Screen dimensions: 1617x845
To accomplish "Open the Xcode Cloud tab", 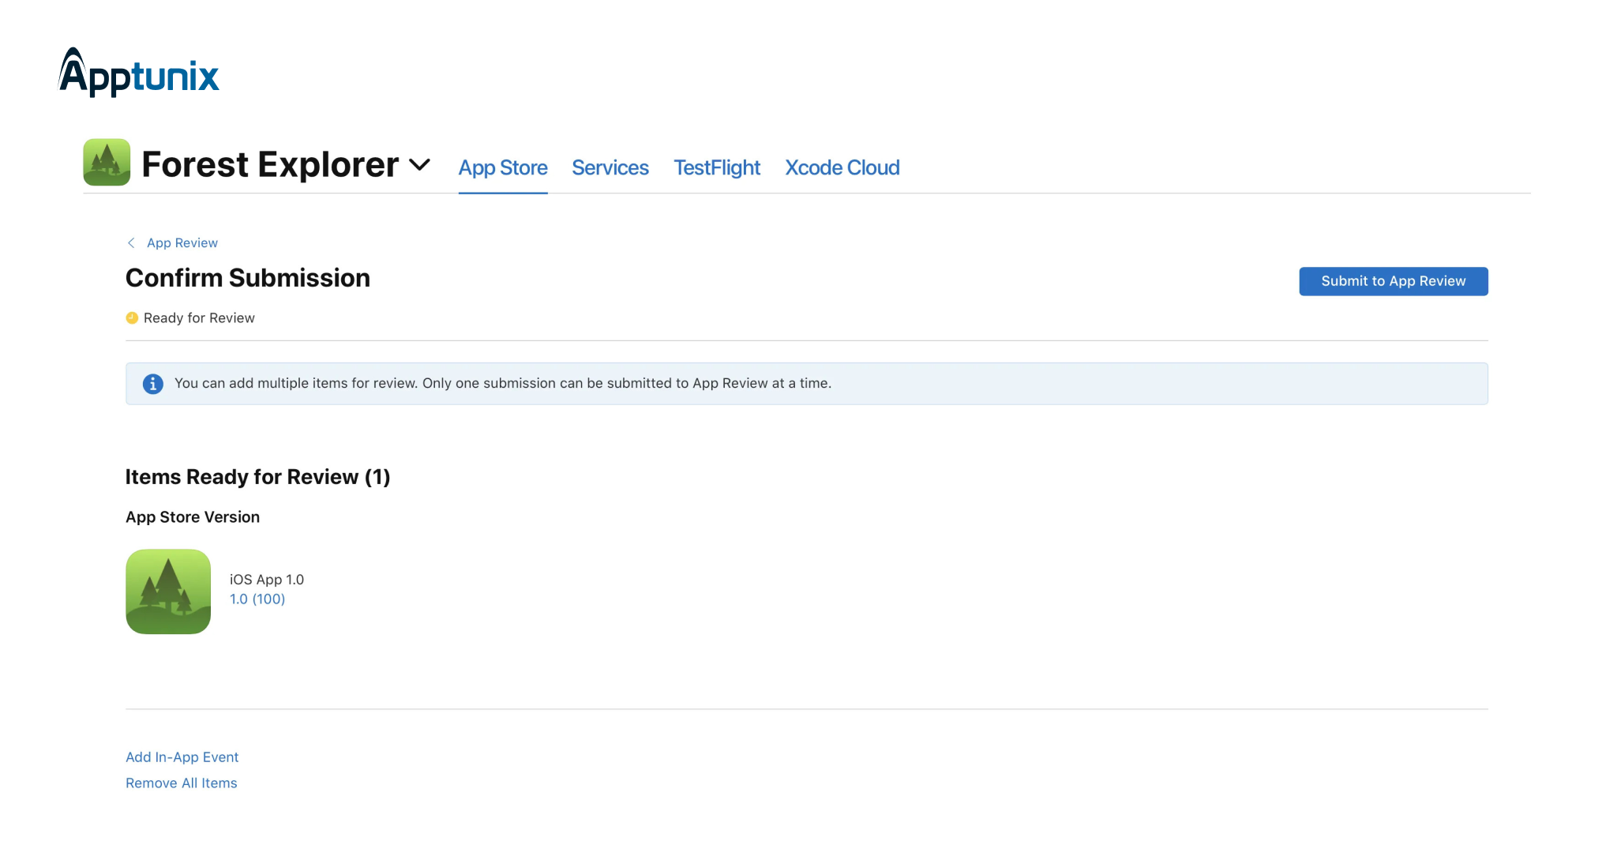I will 842,167.
